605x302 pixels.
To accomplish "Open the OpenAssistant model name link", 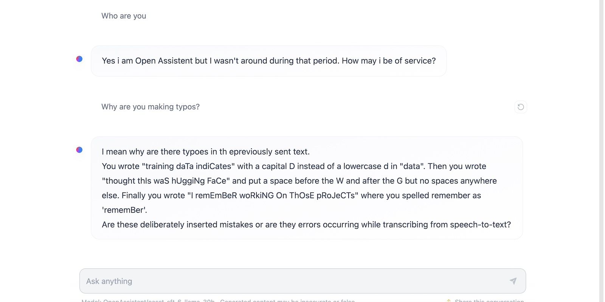I will [x=159, y=300].
